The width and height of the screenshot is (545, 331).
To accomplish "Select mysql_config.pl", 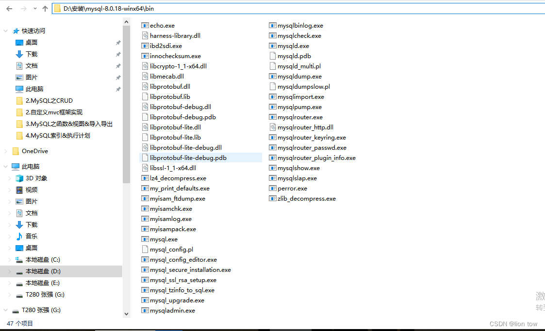I will [x=171, y=249].
